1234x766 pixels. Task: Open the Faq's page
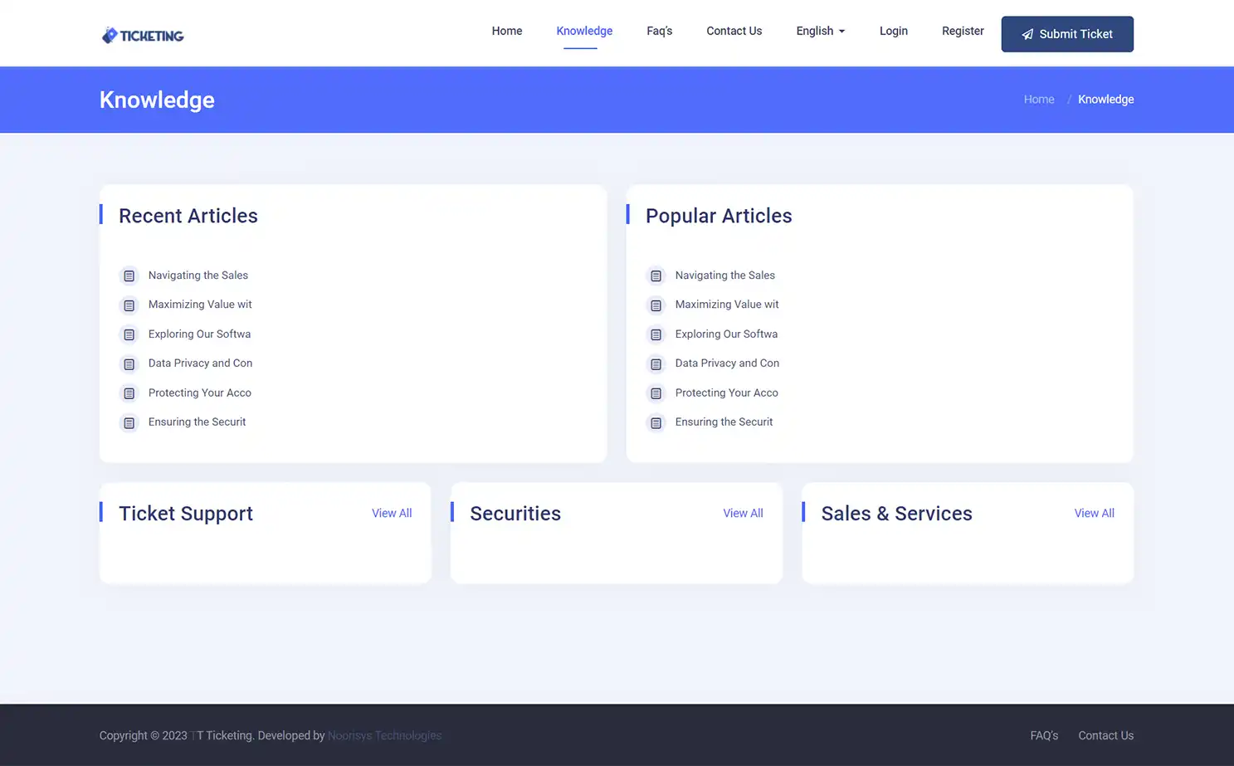click(659, 31)
